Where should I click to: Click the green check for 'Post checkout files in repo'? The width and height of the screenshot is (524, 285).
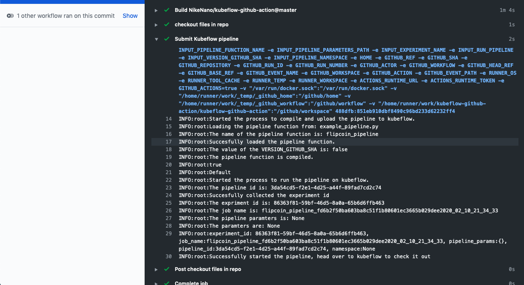167,269
